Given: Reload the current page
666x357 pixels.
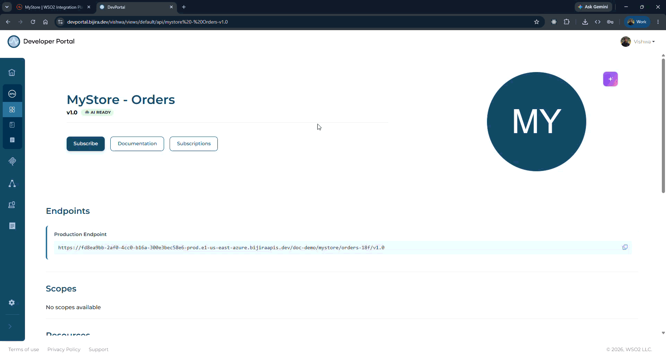Looking at the screenshot, I should [33, 22].
